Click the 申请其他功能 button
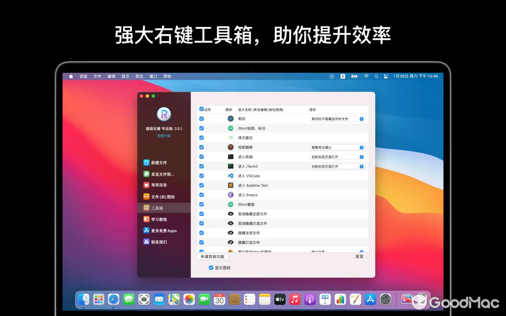 click(x=212, y=256)
